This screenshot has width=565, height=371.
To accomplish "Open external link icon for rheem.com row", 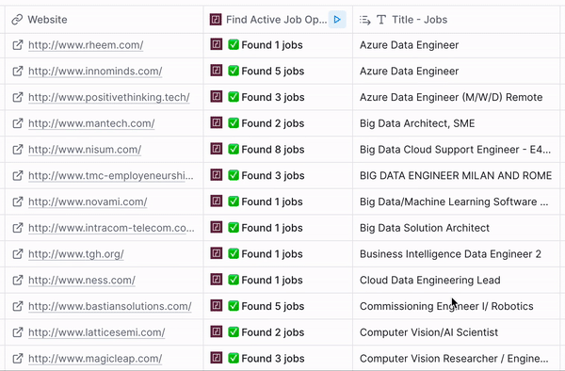I will [x=17, y=45].
